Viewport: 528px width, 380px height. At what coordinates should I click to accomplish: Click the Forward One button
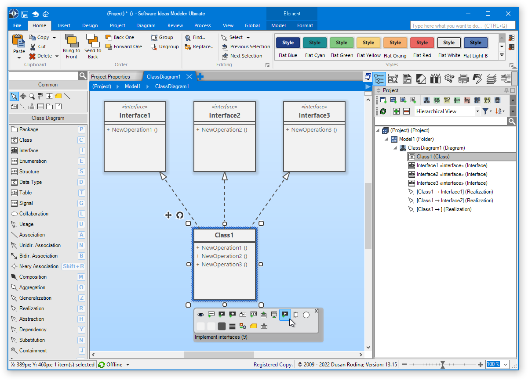(124, 47)
